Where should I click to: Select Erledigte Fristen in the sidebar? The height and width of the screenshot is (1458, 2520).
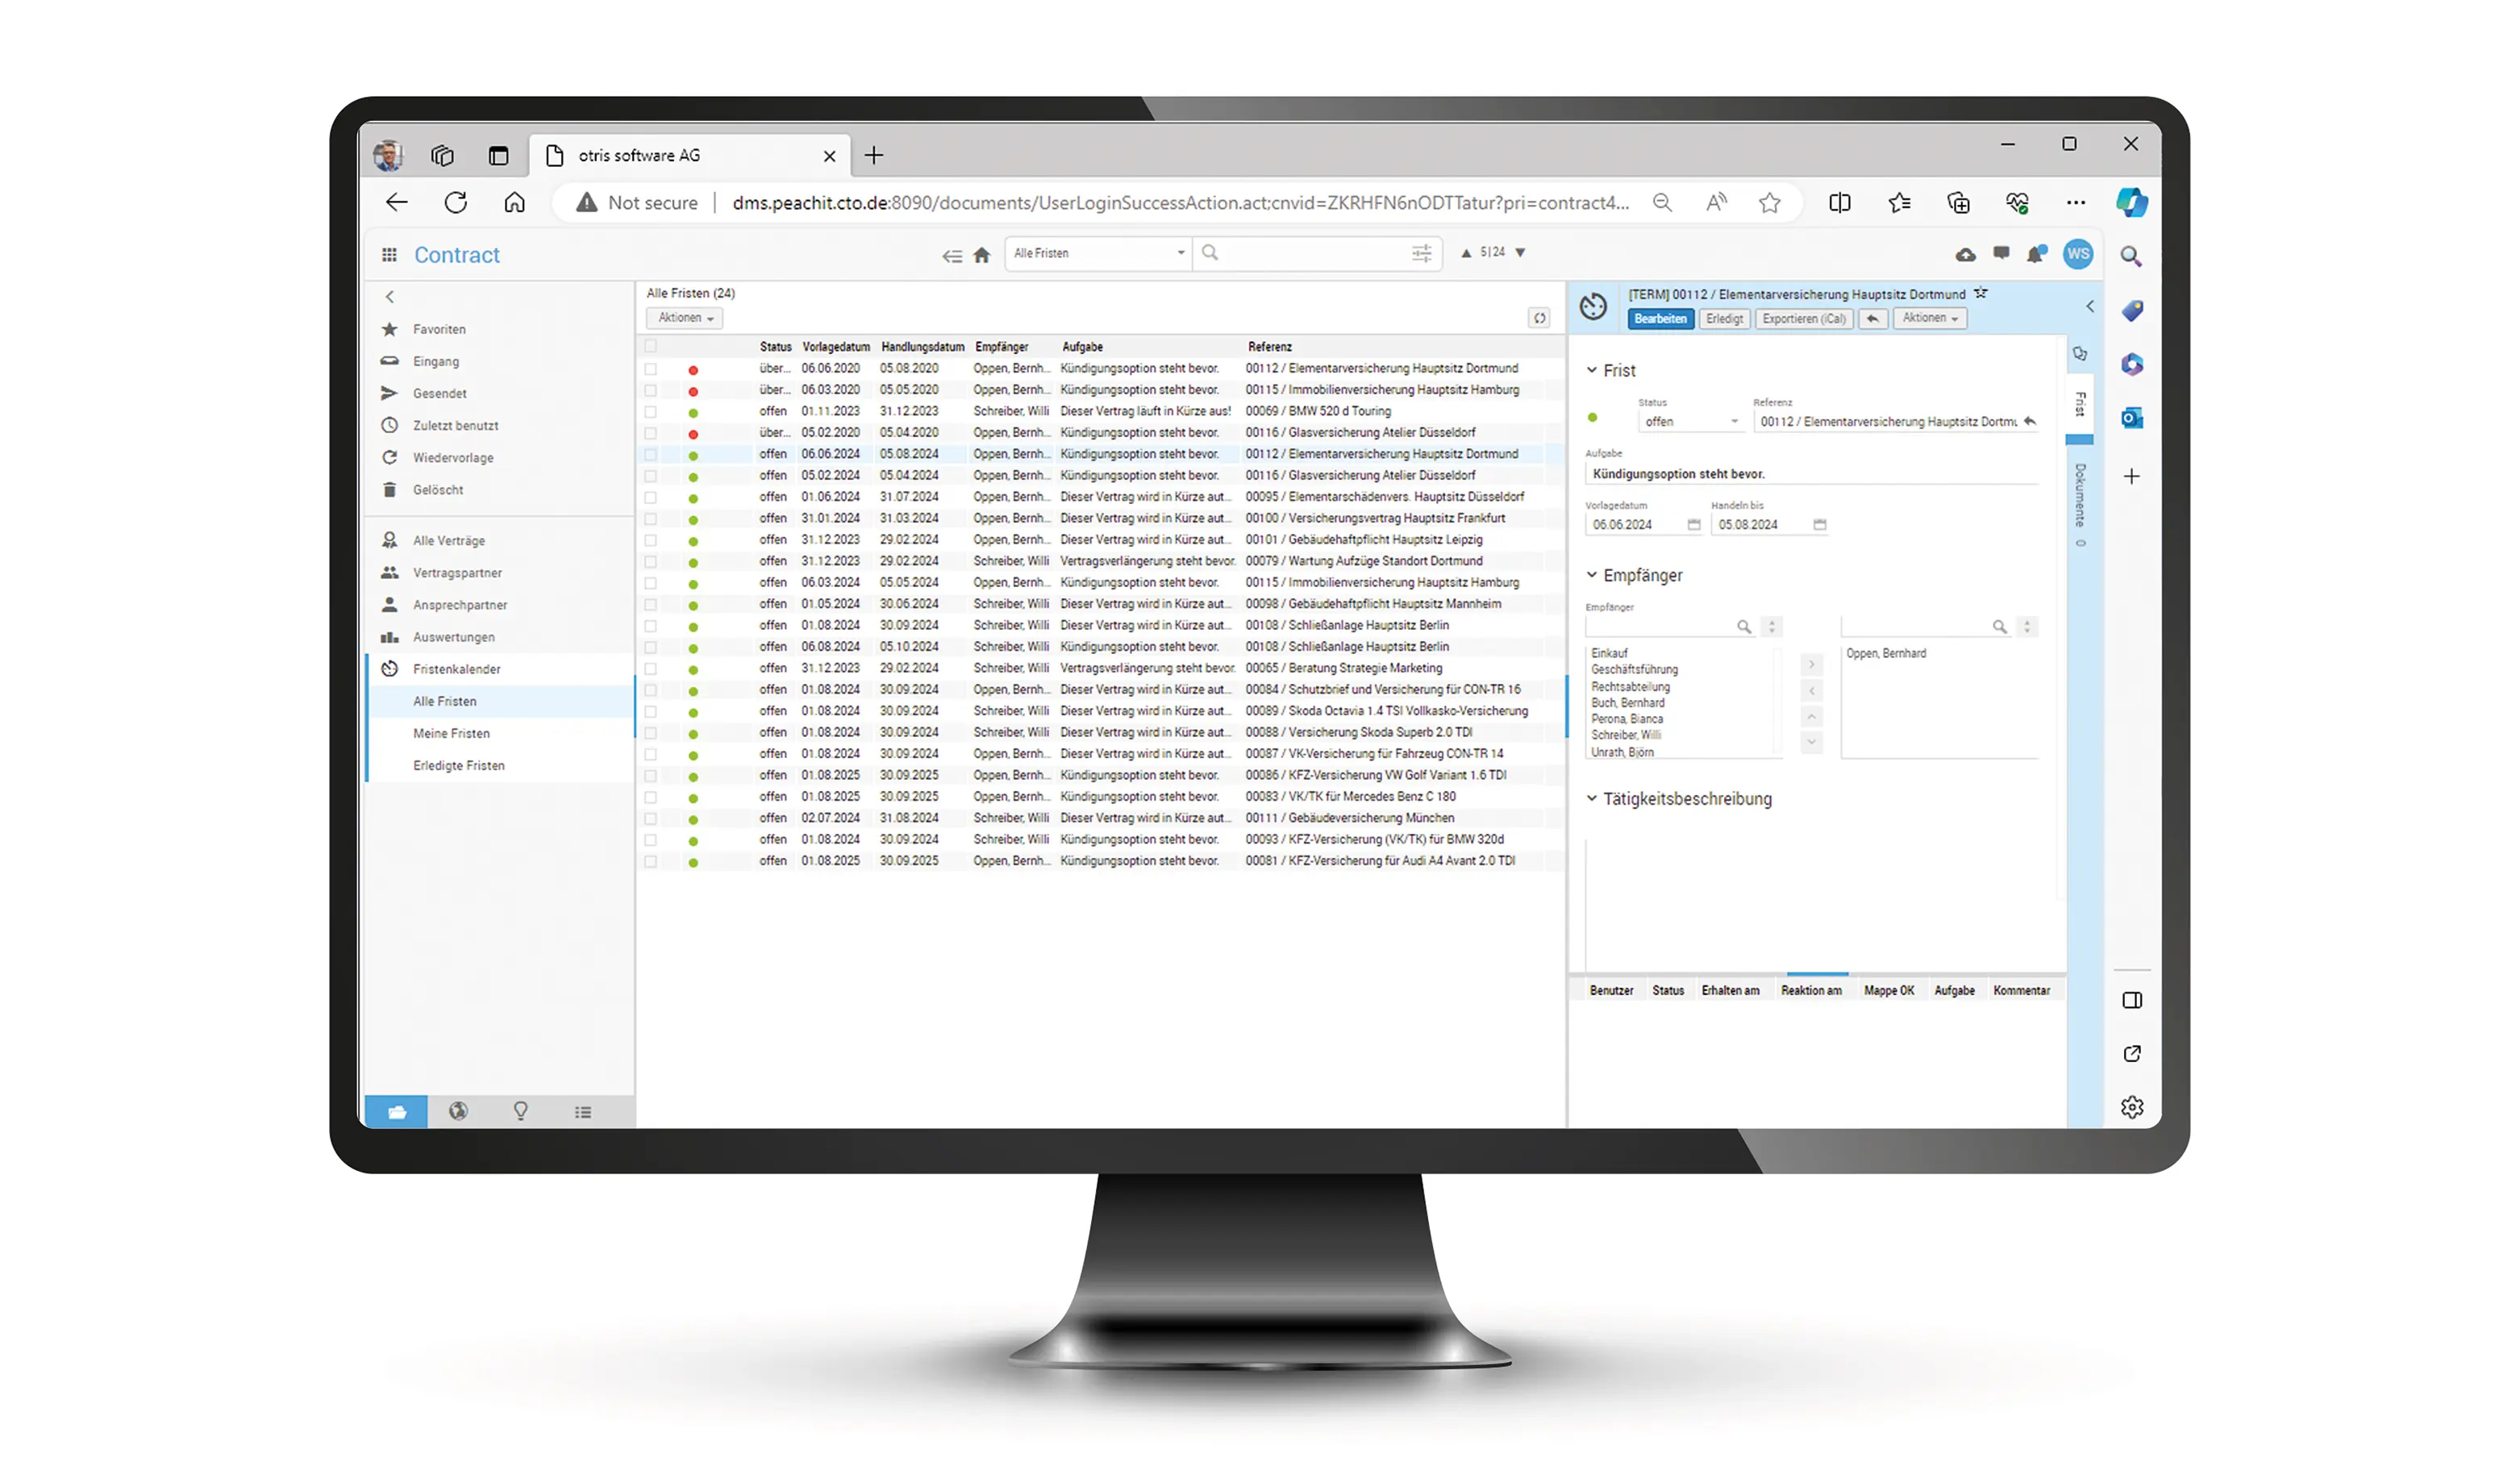458,765
